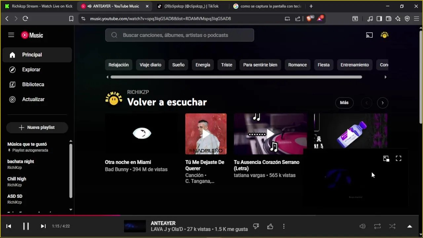Open the Cast to device icon

click(x=369, y=35)
